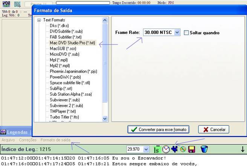Click the open text file icon

tap(17, 4)
